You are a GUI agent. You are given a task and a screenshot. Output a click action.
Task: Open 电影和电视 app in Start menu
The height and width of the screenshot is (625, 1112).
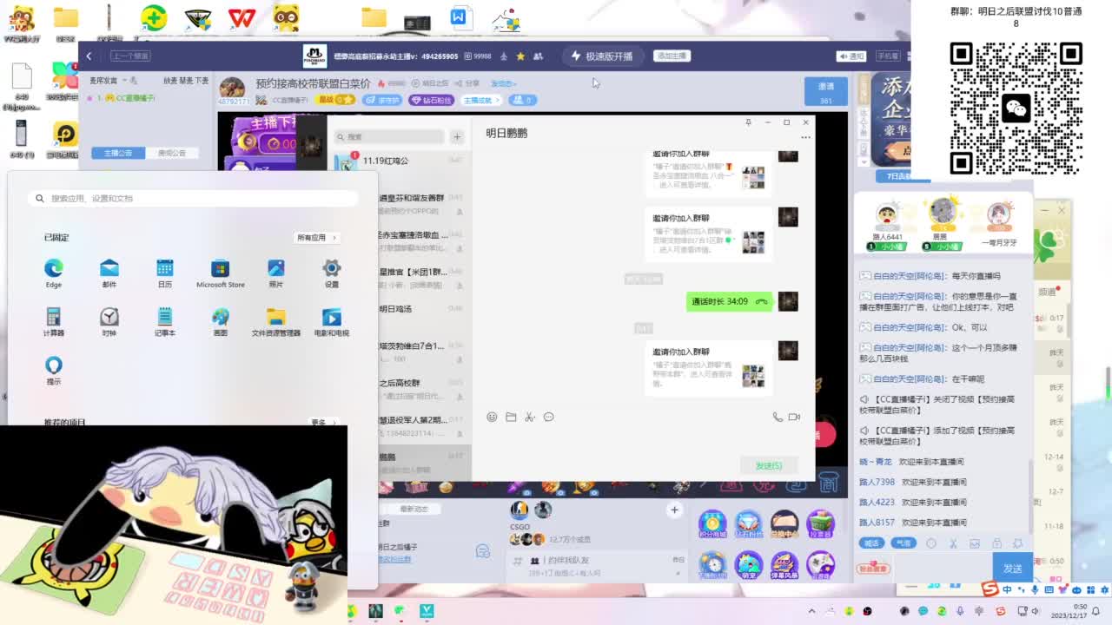pyautogui.click(x=332, y=321)
